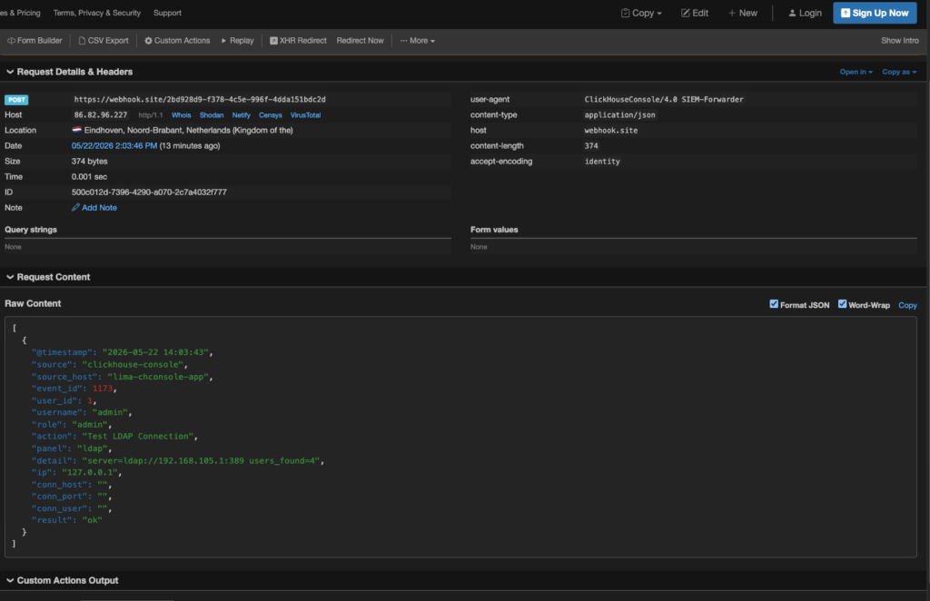This screenshot has width=930, height=601.
Task: Click the detail ldap server string
Action: pyautogui.click(x=203, y=460)
